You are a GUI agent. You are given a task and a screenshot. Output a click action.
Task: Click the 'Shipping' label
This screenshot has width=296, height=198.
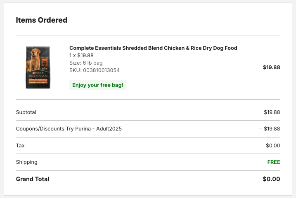point(26,162)
